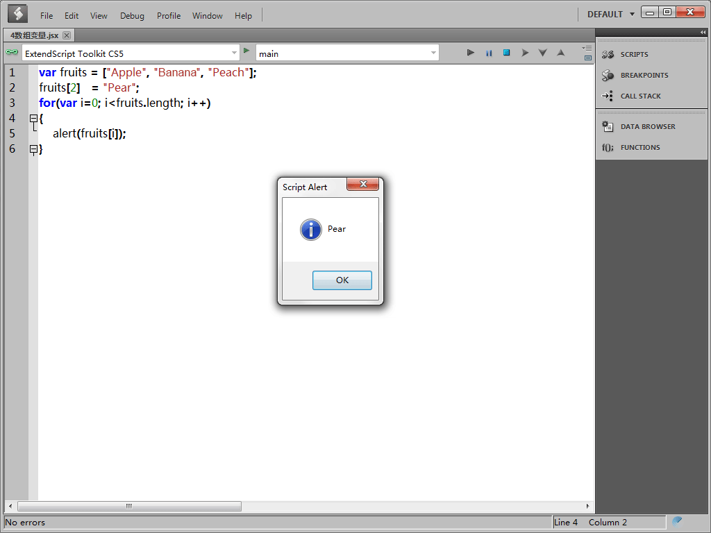Minimize the ExtendScript Toolkit window
711x533 pixels.
650,12
